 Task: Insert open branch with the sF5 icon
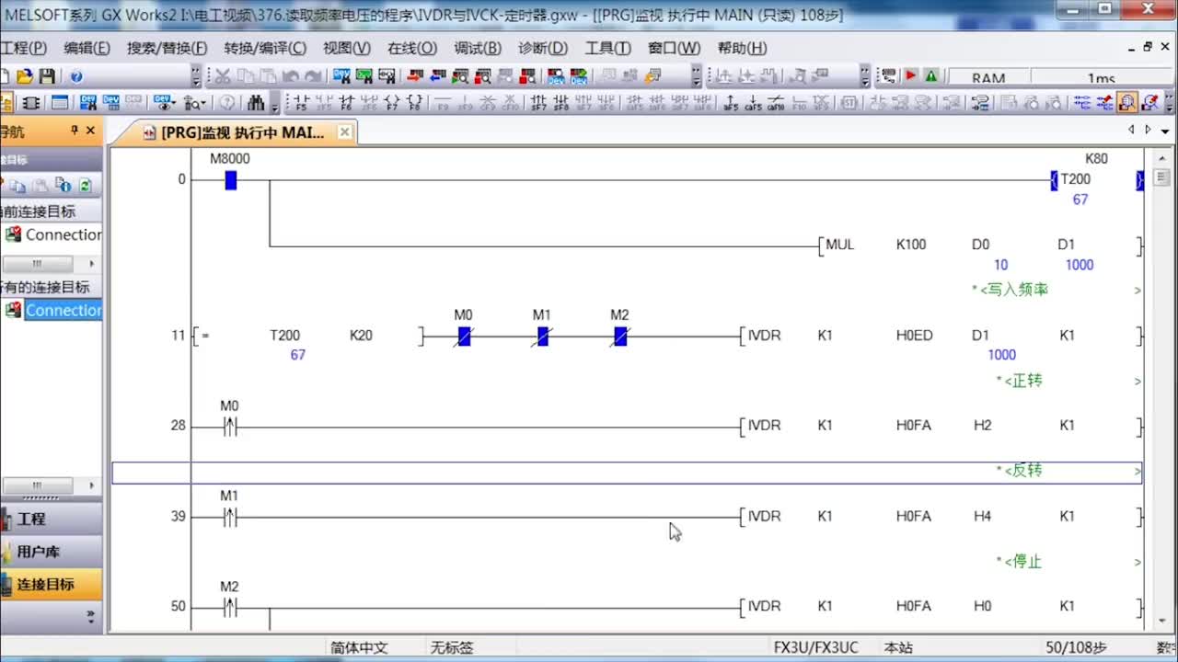pos(324,102)
